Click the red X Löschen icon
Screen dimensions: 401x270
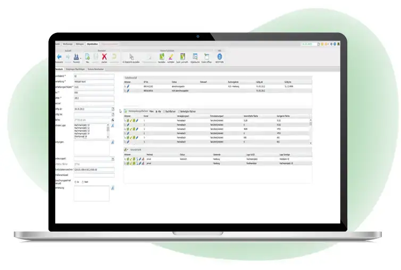pyautogui.click(x=105, y=56)
